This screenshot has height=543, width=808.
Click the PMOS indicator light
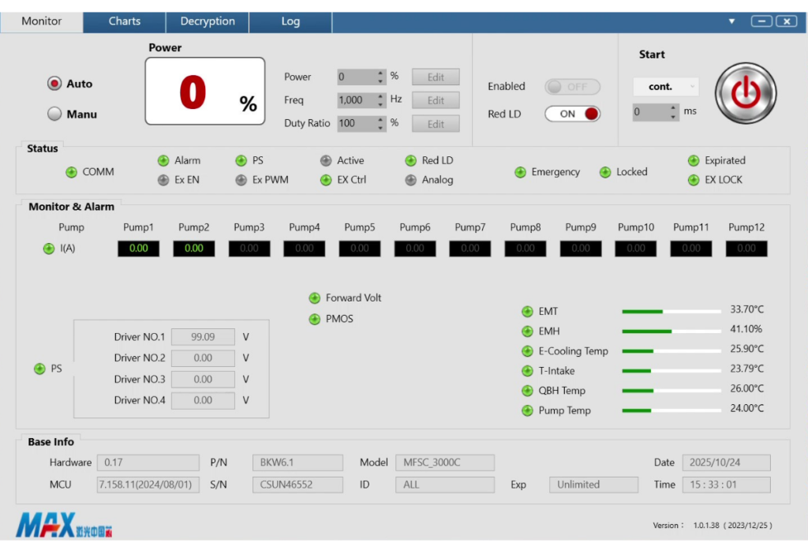click(315, 320)
